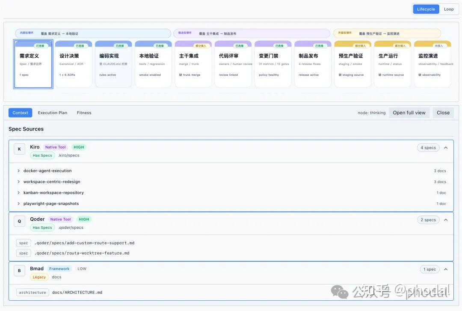462x311 pixels.
Task: Click Bmad's LOW confidence tag
Action: pos(82,269)
